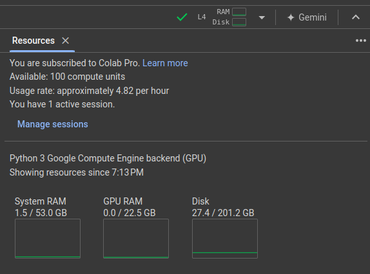Click the Gemini sparkle icon
Screen dimensions: 370x274
[x=291, y=17]
